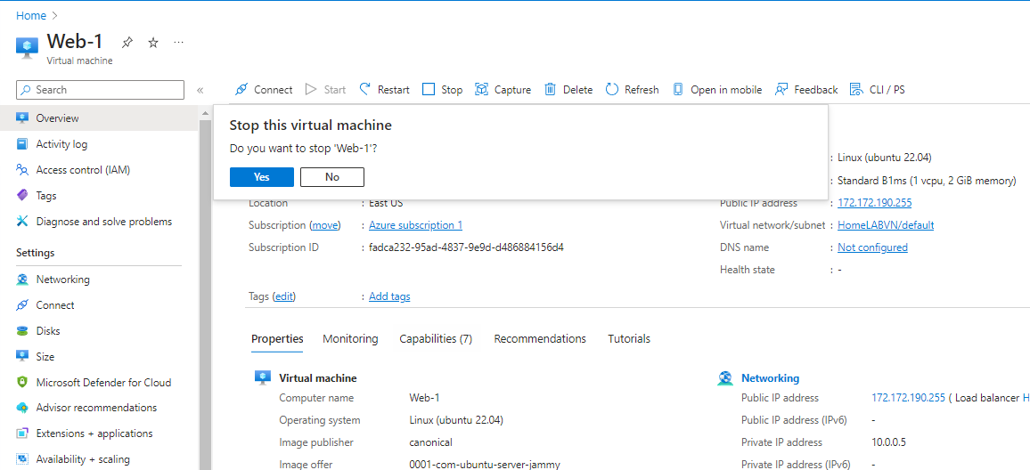Click the Home breadcrumb link
The width and height of the screenshot is (1030, 470).
coord(31,15)
